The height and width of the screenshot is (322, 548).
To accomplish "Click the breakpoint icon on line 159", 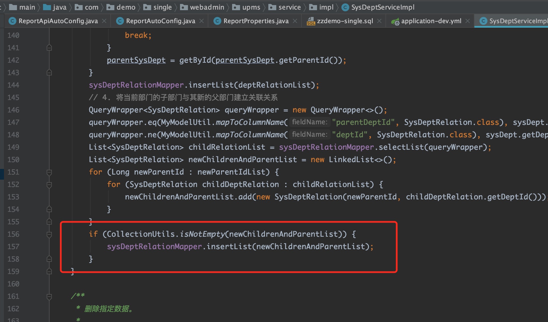I will 49,271.
